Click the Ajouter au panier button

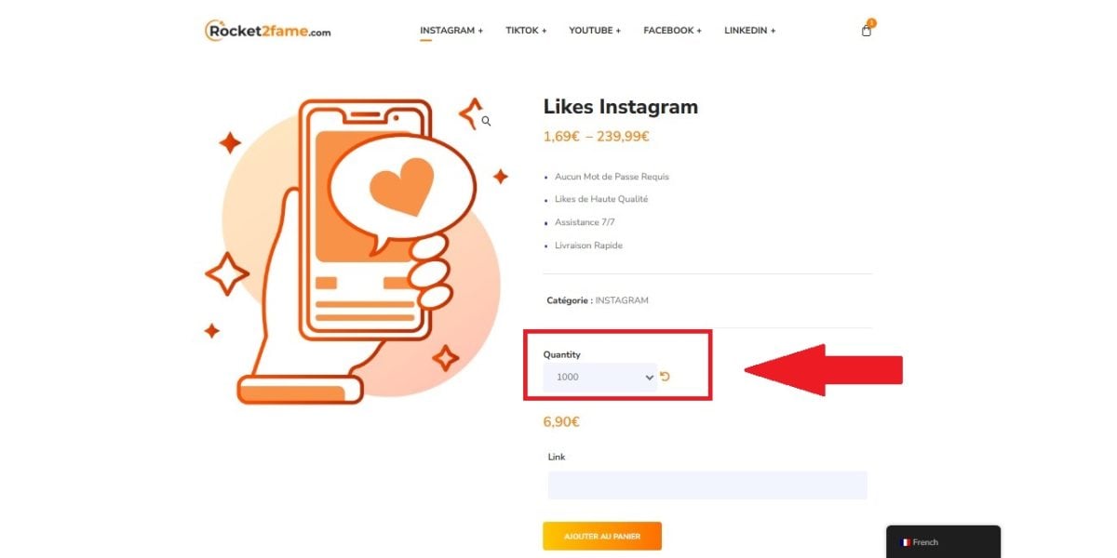pos(602,536)
